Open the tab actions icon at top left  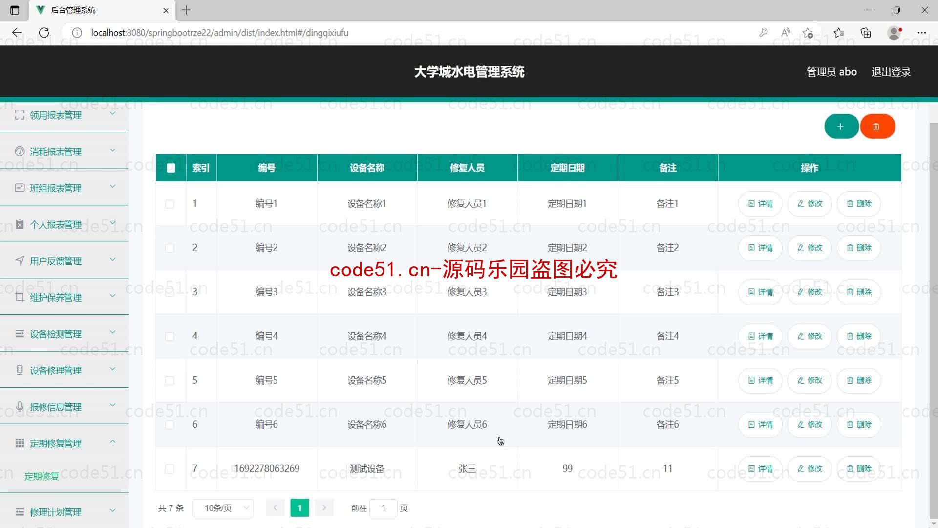(x=15, y=10)
